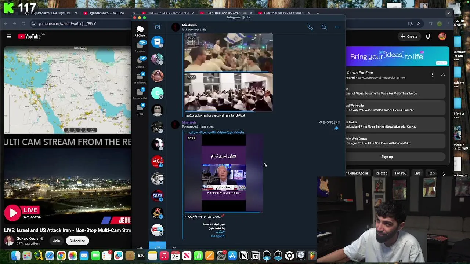
Task: Play the 00:05 white-clothed crowd video
Action: [x=228, y=92]
